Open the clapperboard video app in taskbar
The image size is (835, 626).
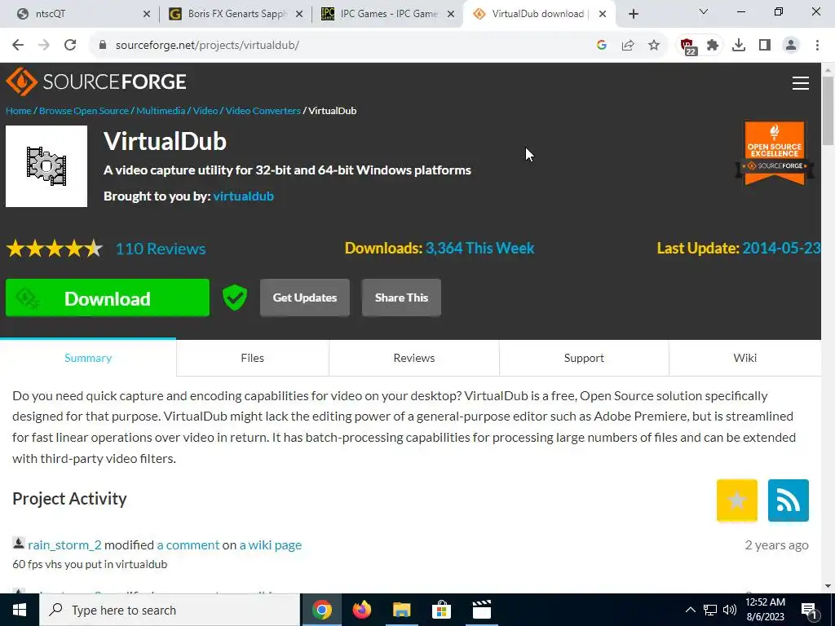click(481, 610)
